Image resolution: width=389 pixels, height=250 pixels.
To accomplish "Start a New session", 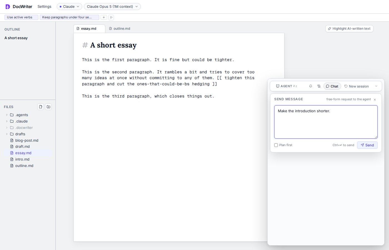I will click(356, 86).
